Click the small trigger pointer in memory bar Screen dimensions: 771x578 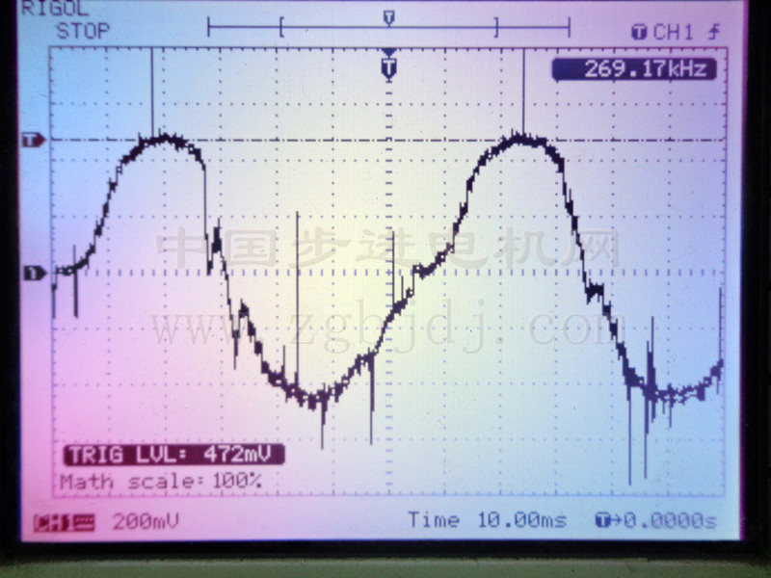pyautogui.click(x=388, y=17)
